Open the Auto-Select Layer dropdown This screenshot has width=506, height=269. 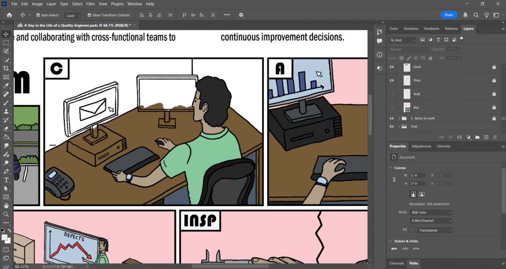[73, 15]
